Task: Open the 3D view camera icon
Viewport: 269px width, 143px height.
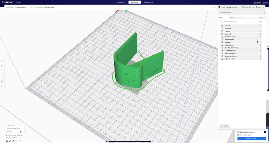Action: (7, 141)
